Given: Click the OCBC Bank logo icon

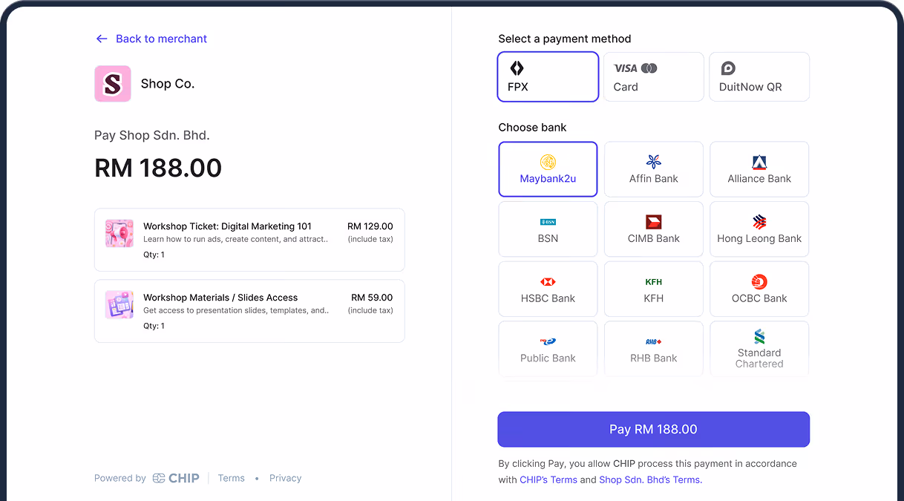Looking at the screenshot, I should click(759, 282).
